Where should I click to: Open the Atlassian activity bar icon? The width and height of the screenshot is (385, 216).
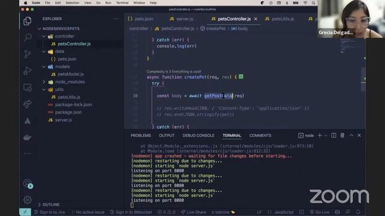(28, 121)
